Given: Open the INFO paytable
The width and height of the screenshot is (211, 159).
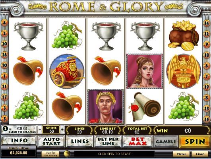Looking at the screenshot, I should tap(19, 141).
